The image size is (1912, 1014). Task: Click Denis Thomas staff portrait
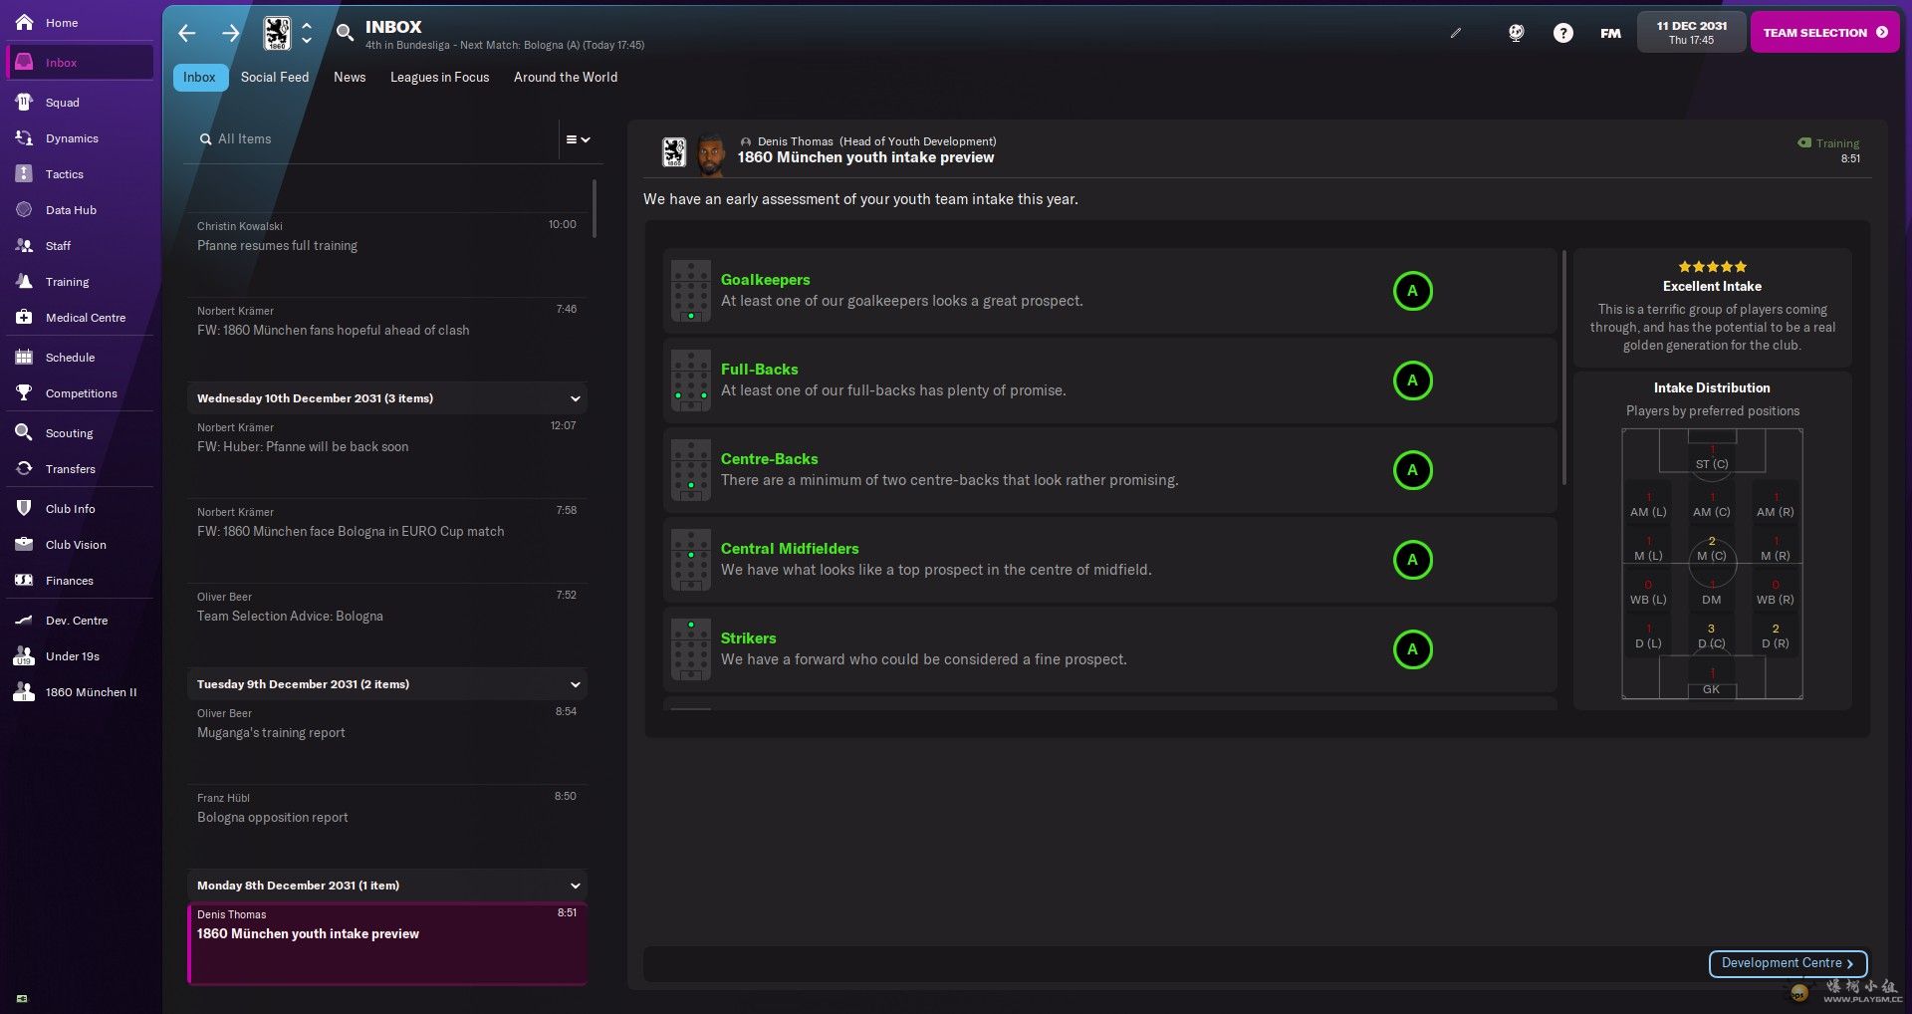(x=710, y=152)
